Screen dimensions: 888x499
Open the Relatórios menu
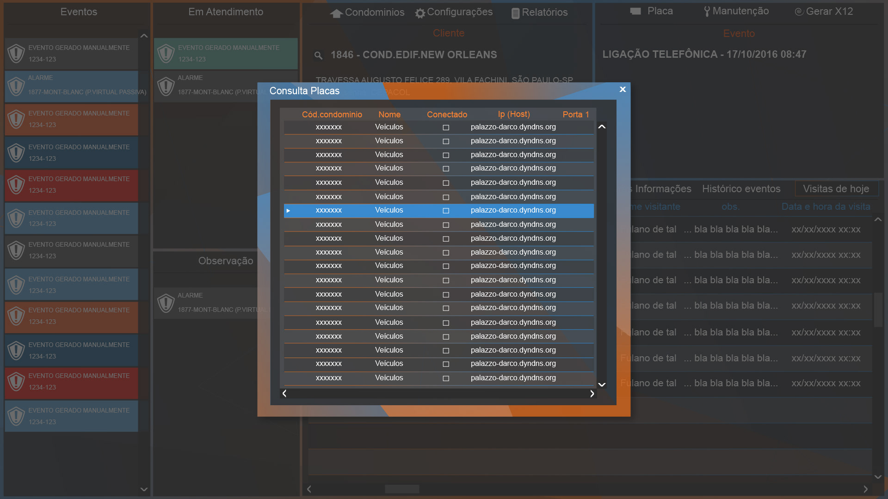[x=539, y=12]
